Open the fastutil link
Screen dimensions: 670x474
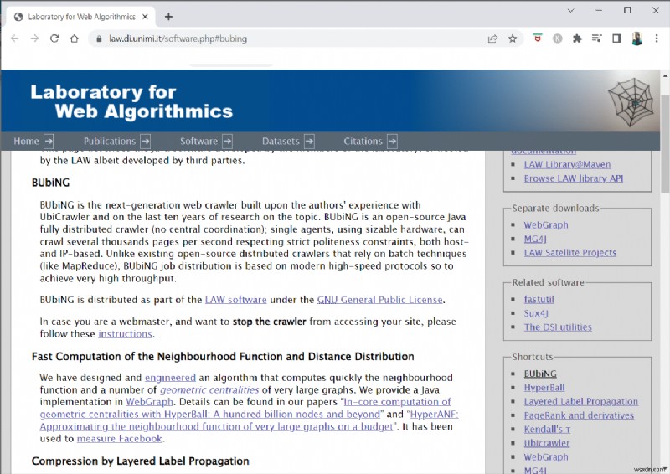click(539, 299)
